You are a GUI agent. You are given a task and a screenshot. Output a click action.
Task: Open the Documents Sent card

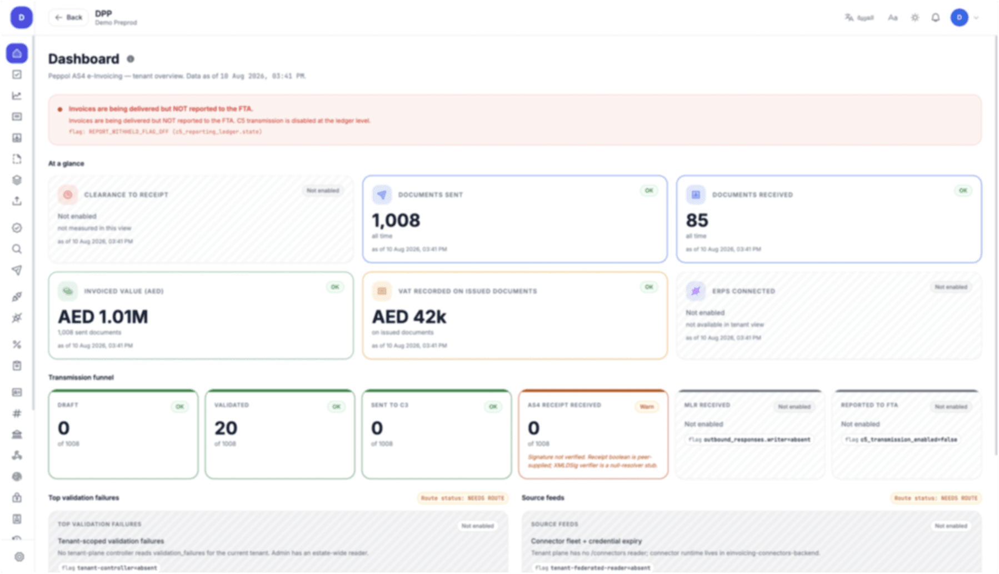click(x=515, y=219)
